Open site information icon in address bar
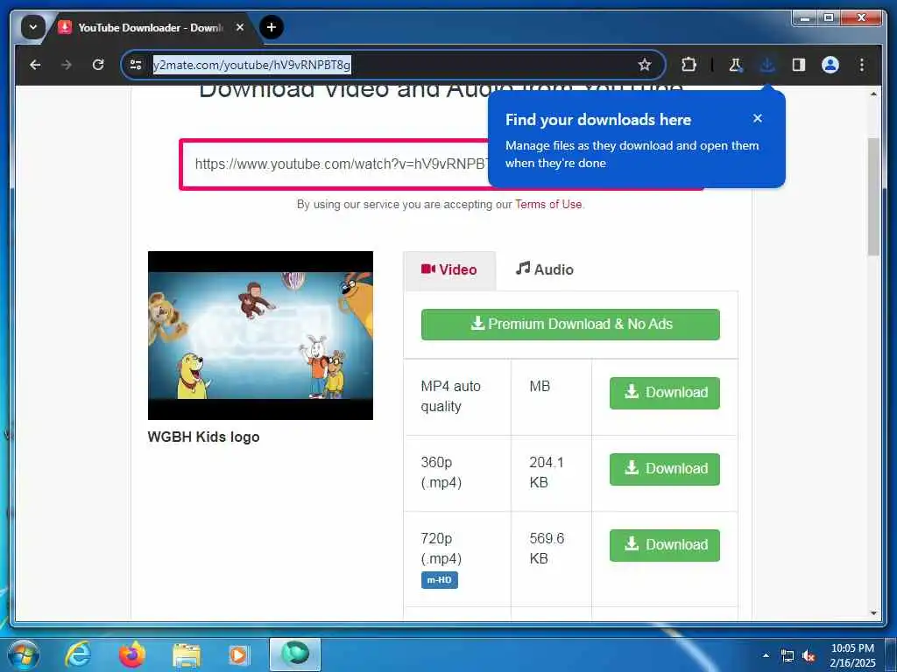Viewport: 897px width, 672px height. (136, 65)
